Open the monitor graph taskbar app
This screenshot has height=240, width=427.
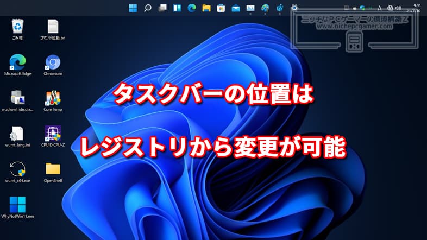pos(250,8)
